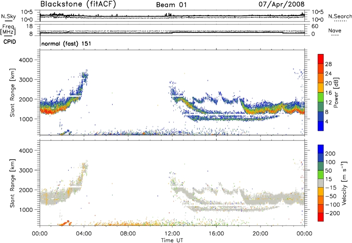Click the '16:00' time axis tick label

pyautogui.click(x=216, y=234)
